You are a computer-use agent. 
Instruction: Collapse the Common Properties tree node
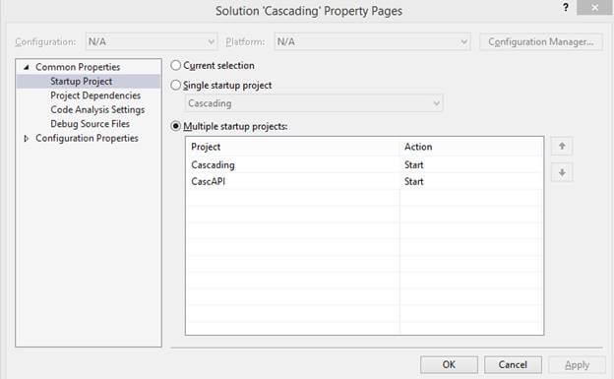(x=27, y=67)
